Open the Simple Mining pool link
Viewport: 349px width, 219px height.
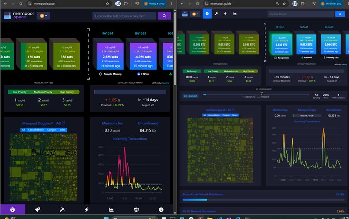click(110, 74)
